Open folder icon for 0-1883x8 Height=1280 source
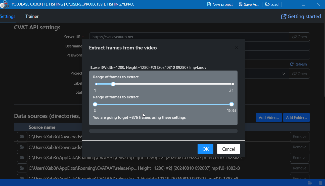Viewport: 325px width, 186px height. tap(22, 168)
